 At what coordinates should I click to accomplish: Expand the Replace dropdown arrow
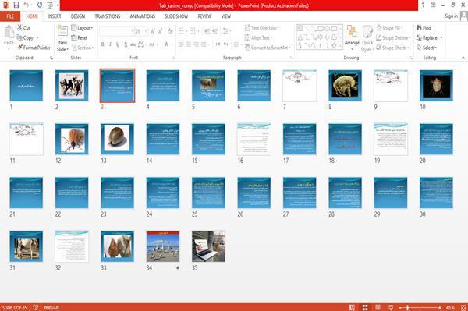(441, 38)
